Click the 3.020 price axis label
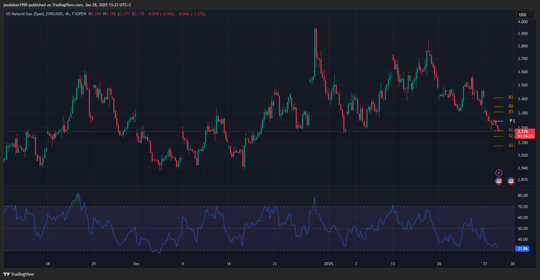Viewport: 540px width, 280px height. 523,155
